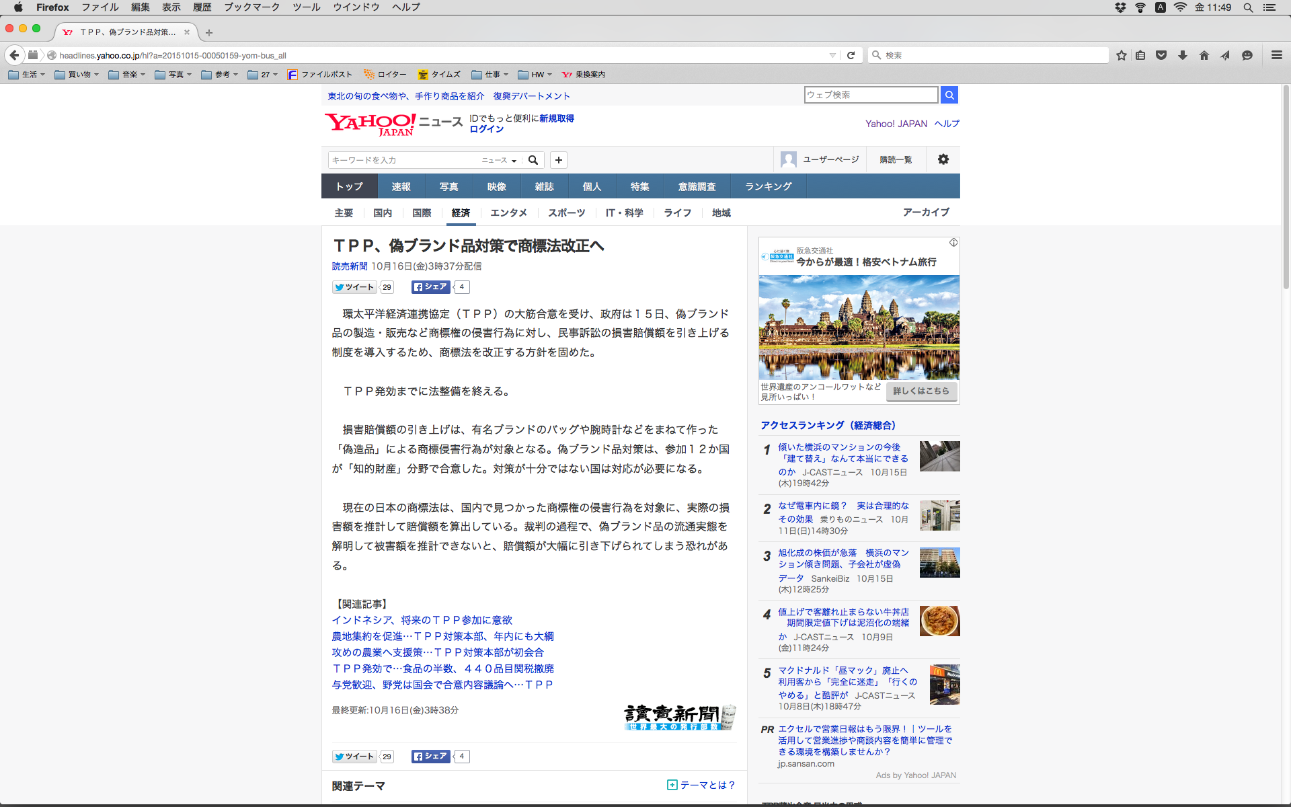Go to Firefox home page icon
The image size is (1291, 807).
point(1204,55)
